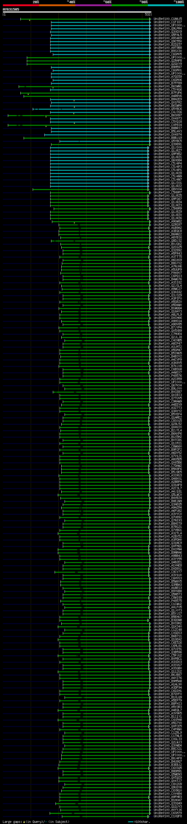
Task: Select hit UniRef100_C6GM05
Action: 168,54
